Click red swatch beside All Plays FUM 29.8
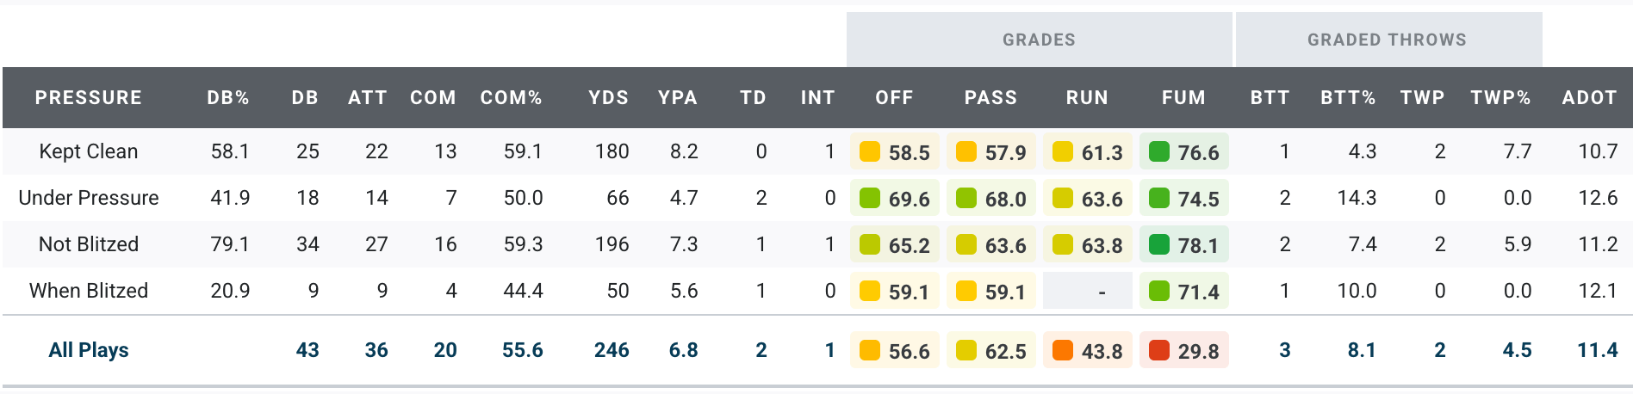The width and height of the screenshot is (1633, 394). 1159,351
